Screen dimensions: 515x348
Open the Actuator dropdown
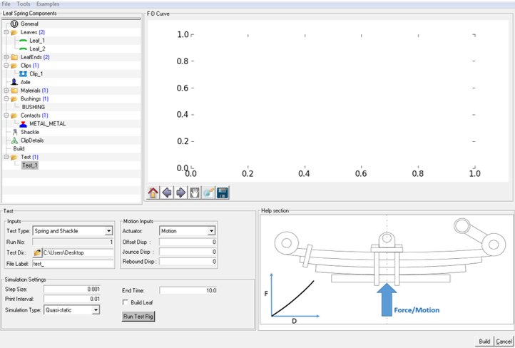point(211,231)
